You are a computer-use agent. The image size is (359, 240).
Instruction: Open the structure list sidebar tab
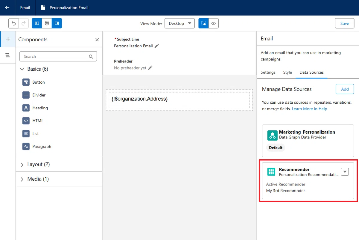point(8,55)
